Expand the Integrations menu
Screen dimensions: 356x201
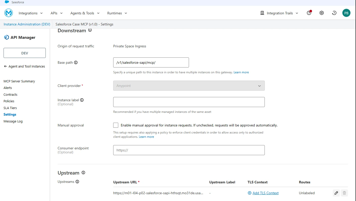(31, 13)
